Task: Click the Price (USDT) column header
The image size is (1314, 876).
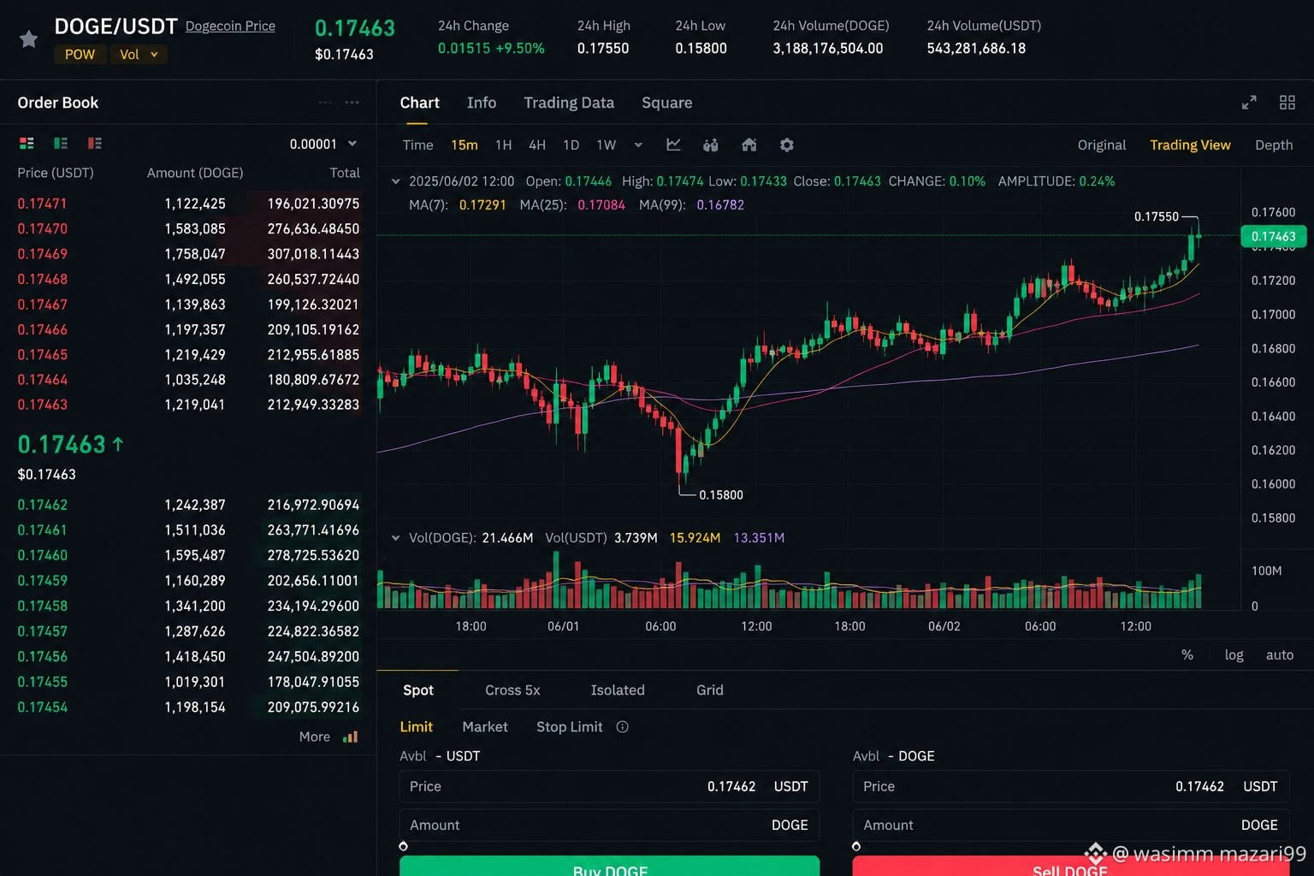Action: coord(56,173)
